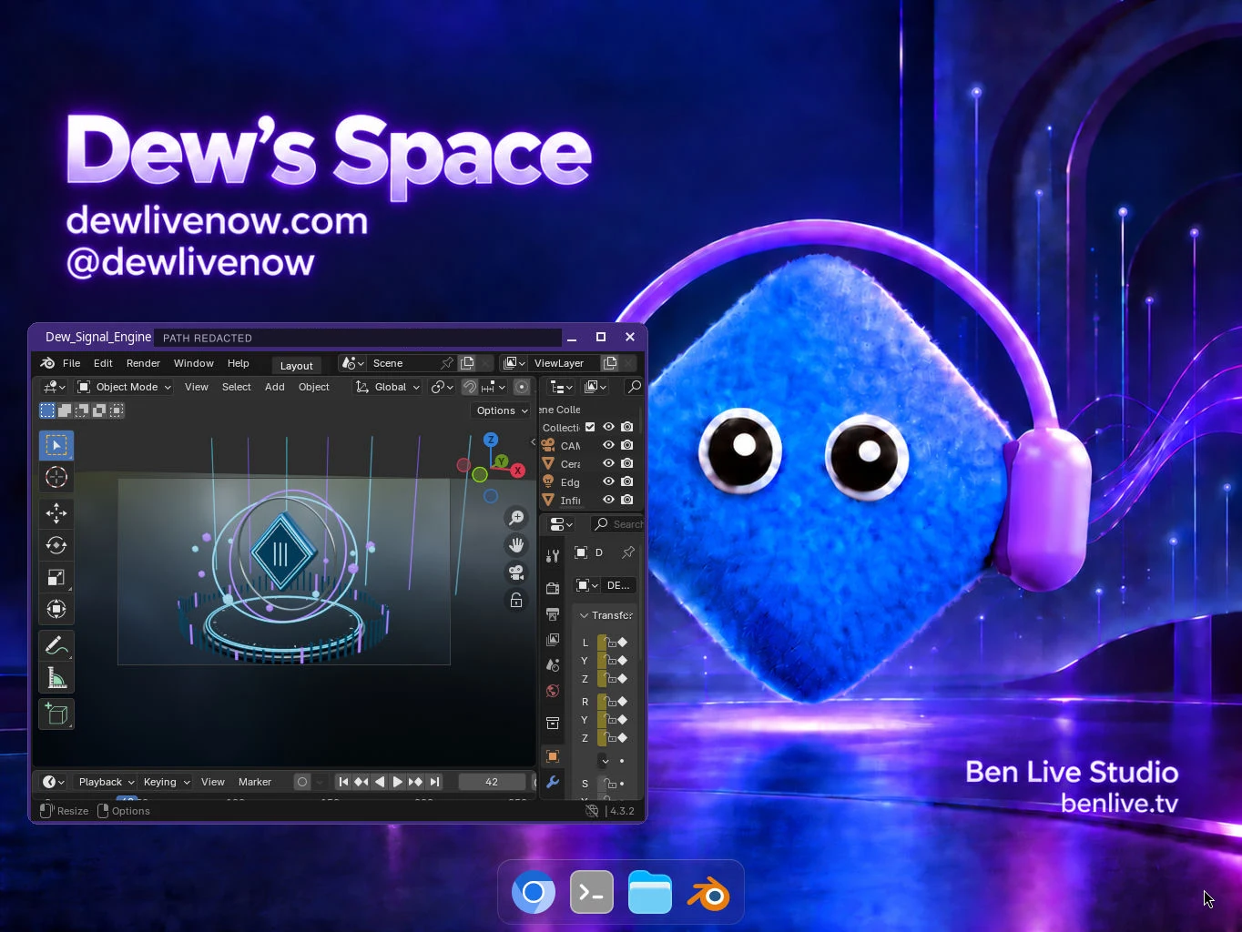Open the World properties tab
Image resolution: width=1242 pixels, height=932 pixels.
(x=553, y=691)
